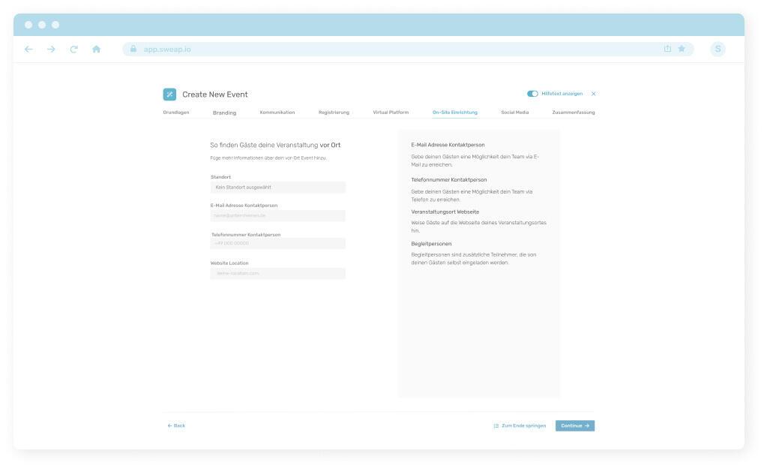Open the S profile avatar
The width and height of the screenshot is (764, 469).
(718, 50)
